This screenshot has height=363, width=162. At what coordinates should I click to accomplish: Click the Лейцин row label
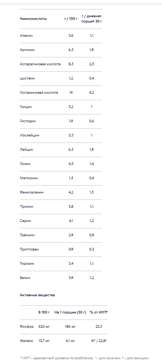pos(26,150)
